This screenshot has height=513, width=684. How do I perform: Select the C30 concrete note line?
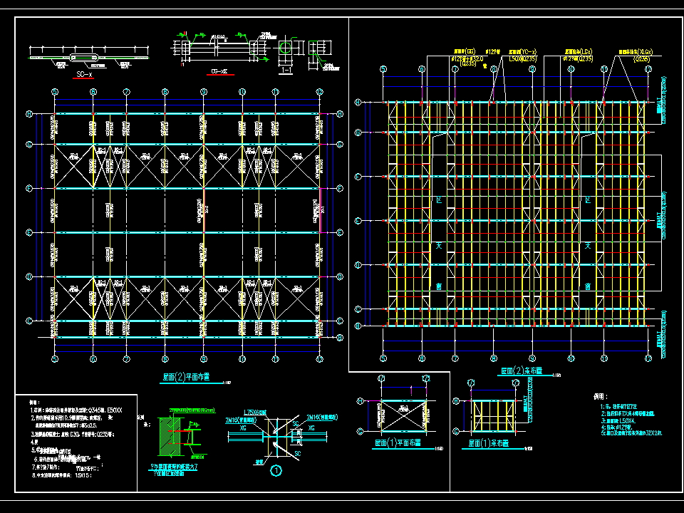(73, 435)
